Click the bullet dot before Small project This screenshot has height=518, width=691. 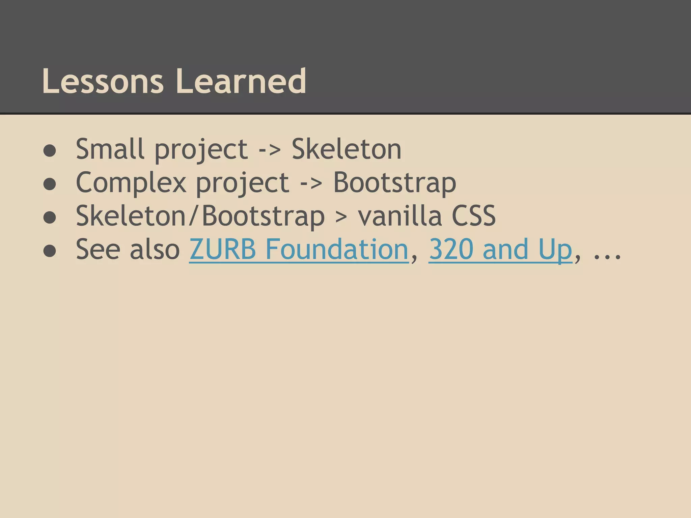[50, 151]
